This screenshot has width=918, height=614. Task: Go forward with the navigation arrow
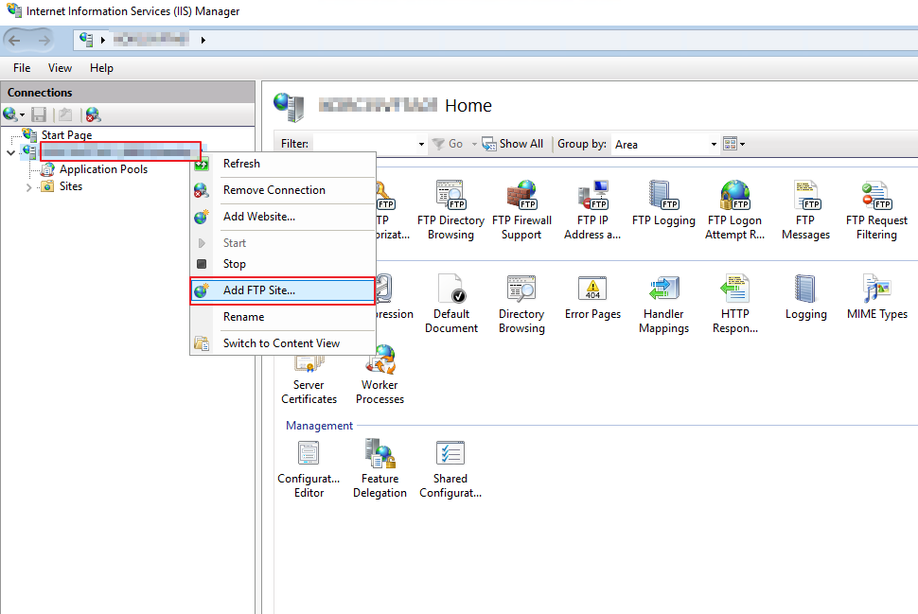44,40
